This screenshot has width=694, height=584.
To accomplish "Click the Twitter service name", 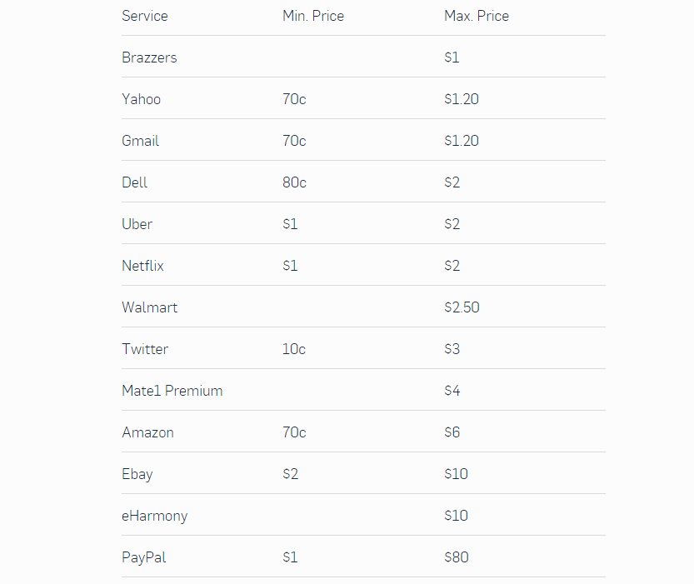I will (145, 349).
